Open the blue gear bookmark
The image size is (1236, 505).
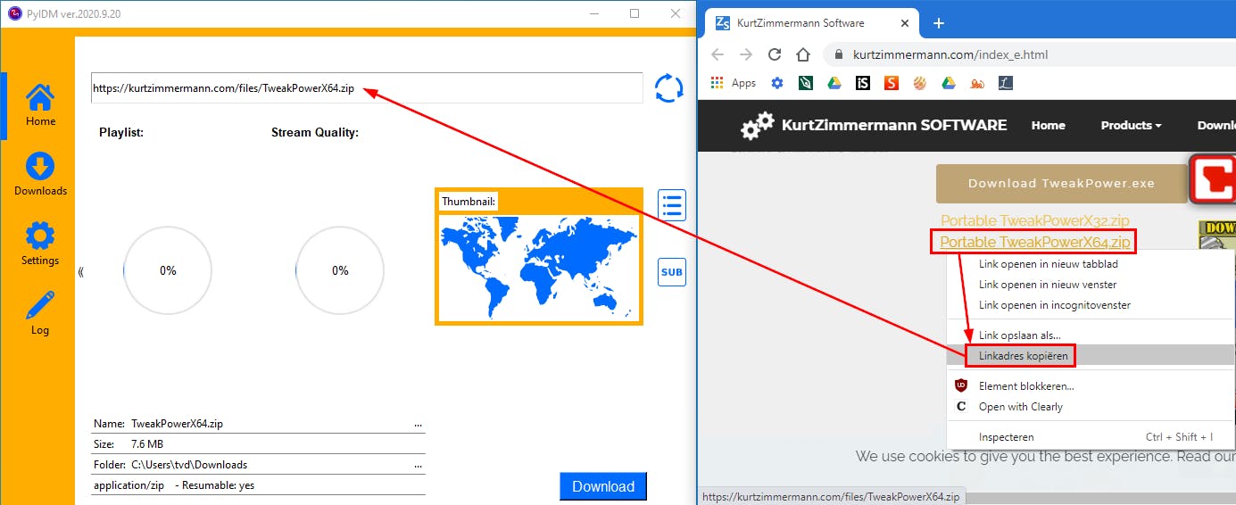click(777, 83)
